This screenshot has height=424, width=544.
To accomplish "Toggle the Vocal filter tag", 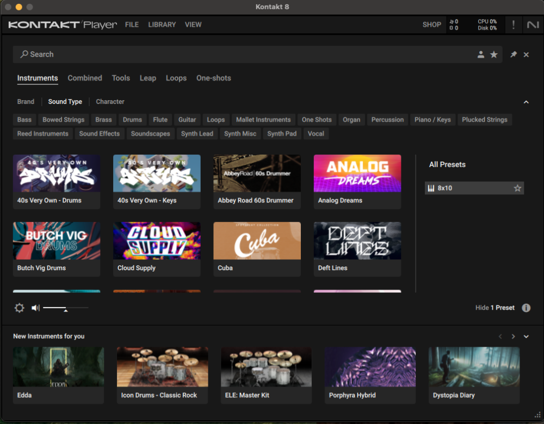I will tap(316, 134).
